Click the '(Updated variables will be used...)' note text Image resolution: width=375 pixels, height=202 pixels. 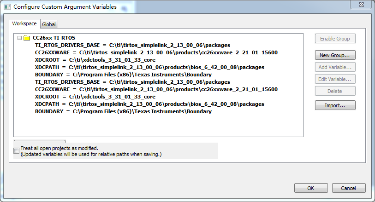(x=91, y=154)
